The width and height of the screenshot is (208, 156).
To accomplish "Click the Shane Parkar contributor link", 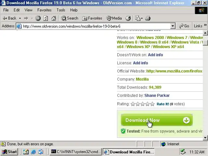I will click(x=157, y=96).
